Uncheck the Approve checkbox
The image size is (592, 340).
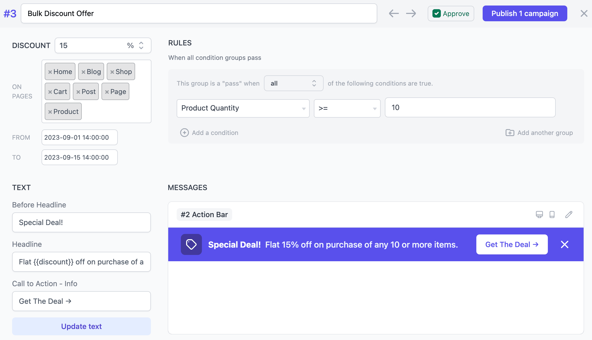[x=437, y=13]
